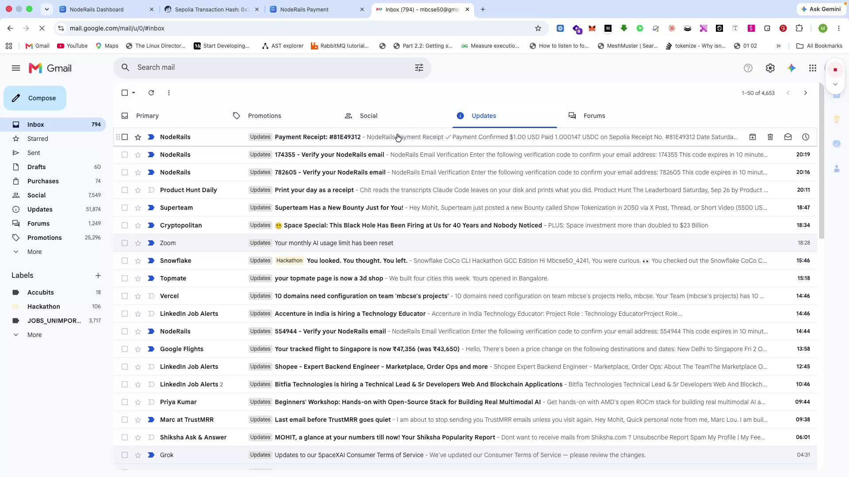Star the Snowflake hackathon email
The width and height of the screenshot is (849, 477).
tap(138, 261)
